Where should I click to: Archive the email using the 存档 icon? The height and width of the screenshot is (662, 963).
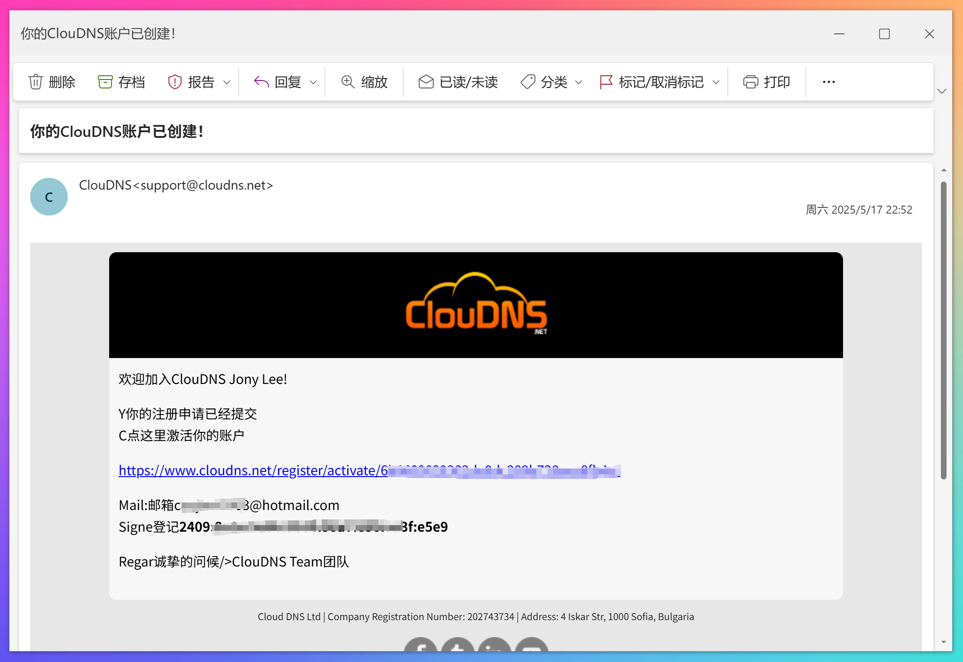pyautogui.click(x=106, y=81)
